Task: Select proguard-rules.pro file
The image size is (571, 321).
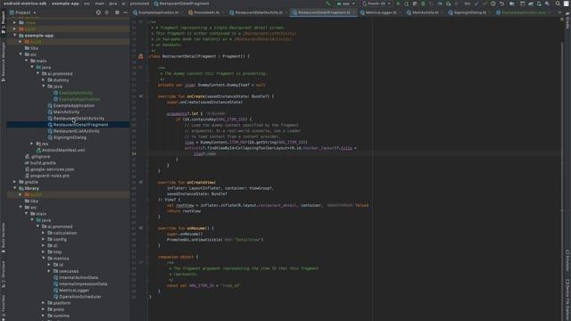Action: [50, 176]
